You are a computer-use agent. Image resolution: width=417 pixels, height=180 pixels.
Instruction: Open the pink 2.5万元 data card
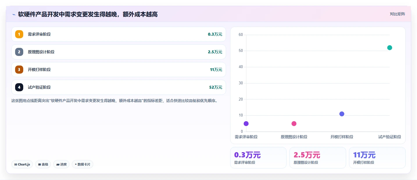click(318, 158)
